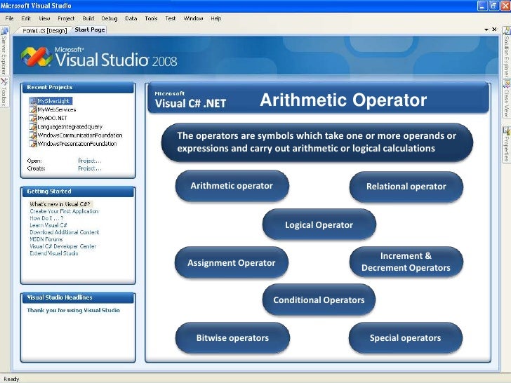Viewport: 511px width, 383px height.
Task: Click the WindowsPresentationFoundation project icon
Action: pos(32,143)
